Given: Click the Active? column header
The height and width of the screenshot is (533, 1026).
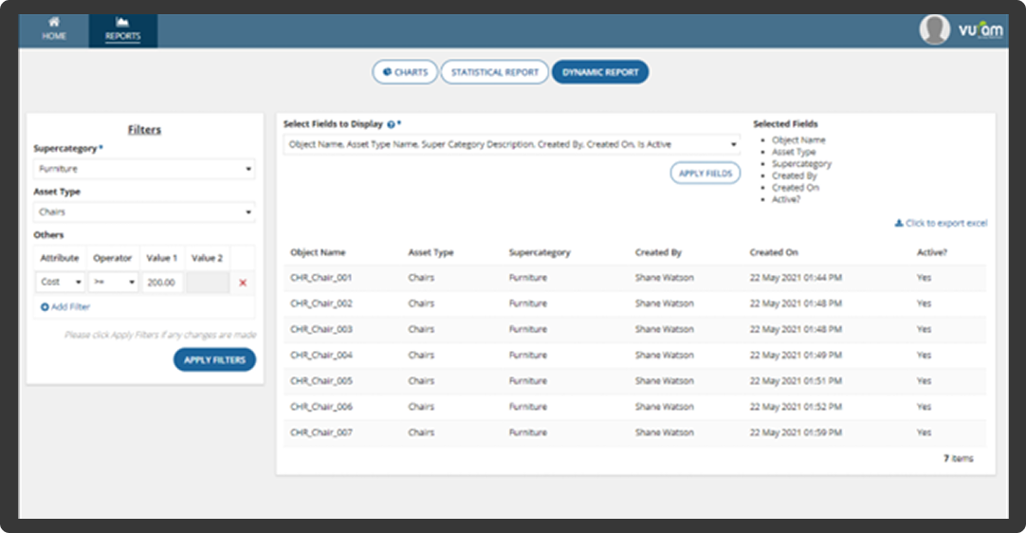Looking at the screenshot, I should tap(932, 253).
